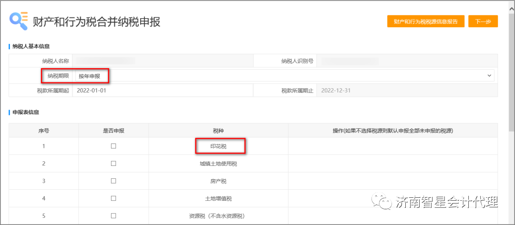Click the 税种 column header
Image resolution: width=515 pixels, height=225 pixels.
tap(218, 131)
